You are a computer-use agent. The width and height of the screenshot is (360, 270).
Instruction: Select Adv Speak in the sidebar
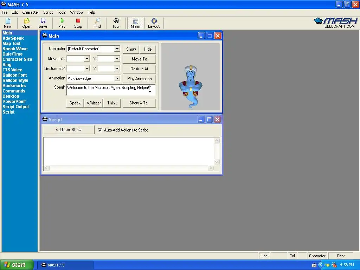(13, 38)
